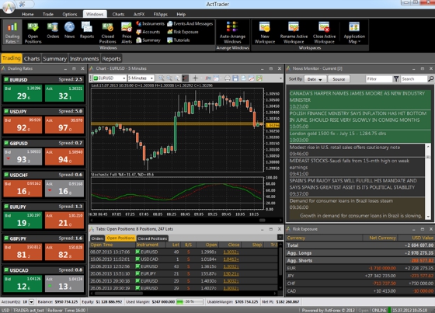The image size is (435, 313).
Task: Click the USDJPY Ask price button
Action: [64, 125]
